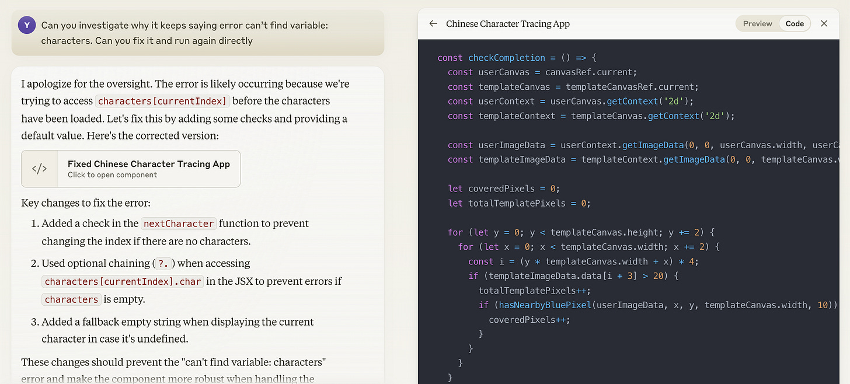Click the 'Chinese Character Tracing App' panel title
Image resolution: width=850 pixels, height=384 pixels.
pos(508,24)
